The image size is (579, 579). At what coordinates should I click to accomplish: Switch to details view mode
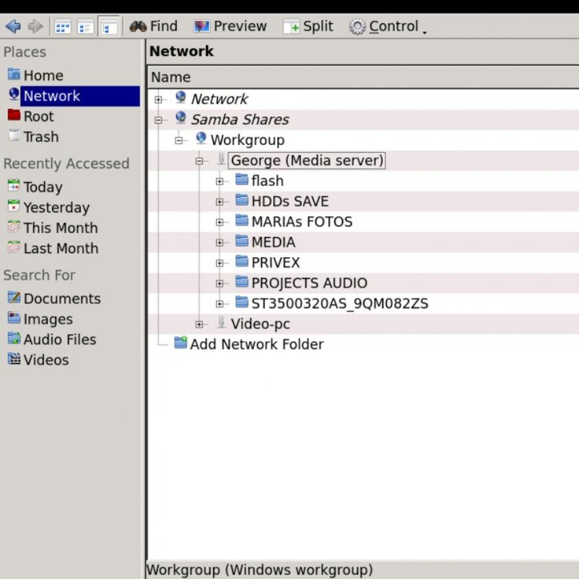tap(86, 27)
